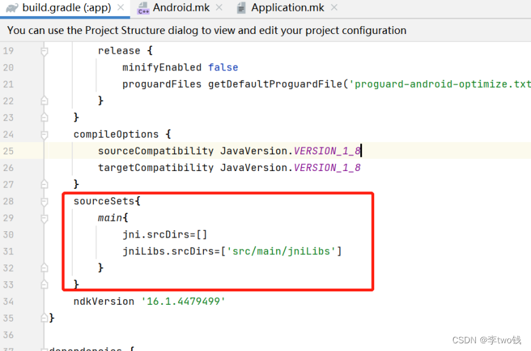Collapse fold end marker at line 22

pyautogui.click(x=44, y=101)
